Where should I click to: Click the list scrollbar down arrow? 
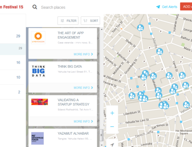(102, 145)
